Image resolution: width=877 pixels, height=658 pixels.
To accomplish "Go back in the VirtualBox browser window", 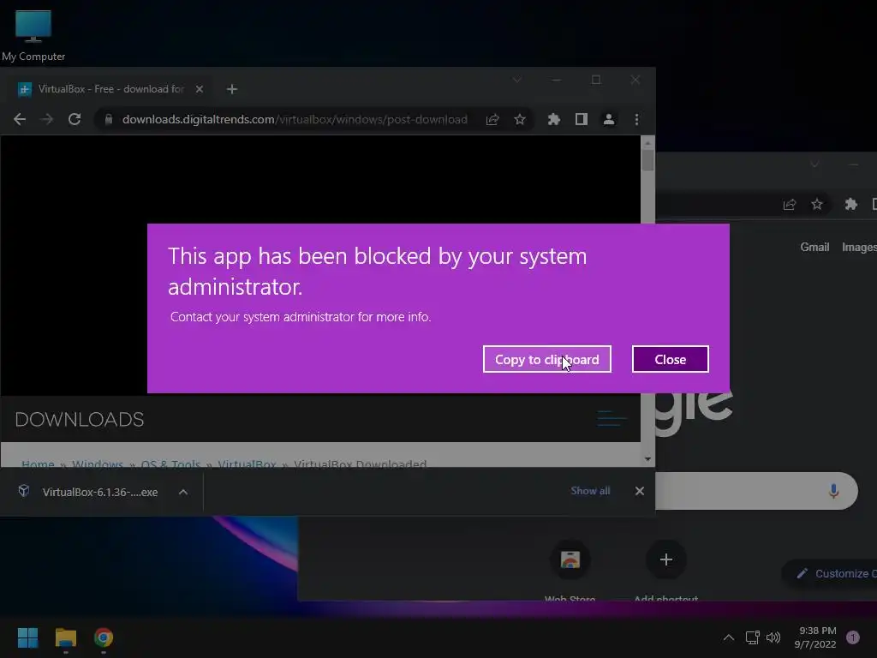I will (20, 119).
